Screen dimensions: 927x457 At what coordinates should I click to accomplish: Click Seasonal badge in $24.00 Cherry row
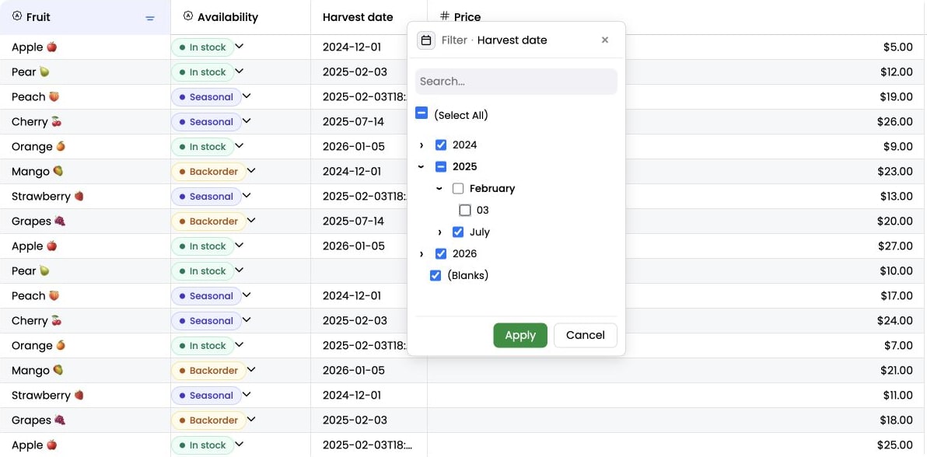click(206, 321)
